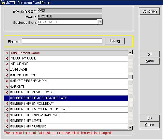Select the LANGUAGE row text
163x140 pixels.
pyautogui.click(x=18, y=70)
